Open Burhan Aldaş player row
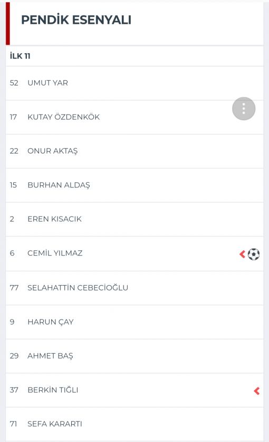This screenshot has height=442, width=269. [x=134, y=185]
